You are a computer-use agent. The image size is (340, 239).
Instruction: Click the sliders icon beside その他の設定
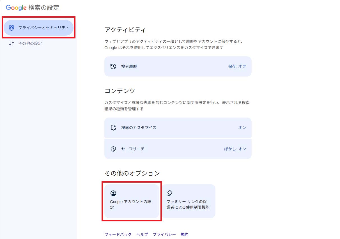12,43
